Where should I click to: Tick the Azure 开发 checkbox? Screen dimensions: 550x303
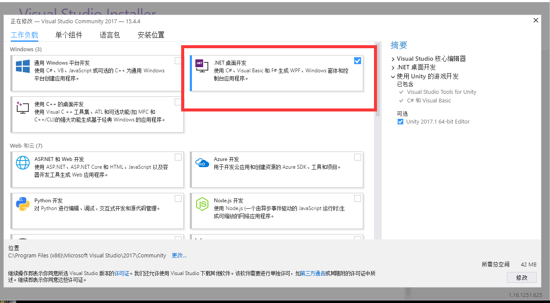pyautogui.click(x=358, y=157)
